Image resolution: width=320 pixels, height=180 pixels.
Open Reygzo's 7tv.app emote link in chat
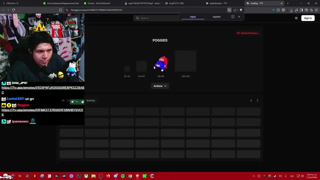pos(42,112)
